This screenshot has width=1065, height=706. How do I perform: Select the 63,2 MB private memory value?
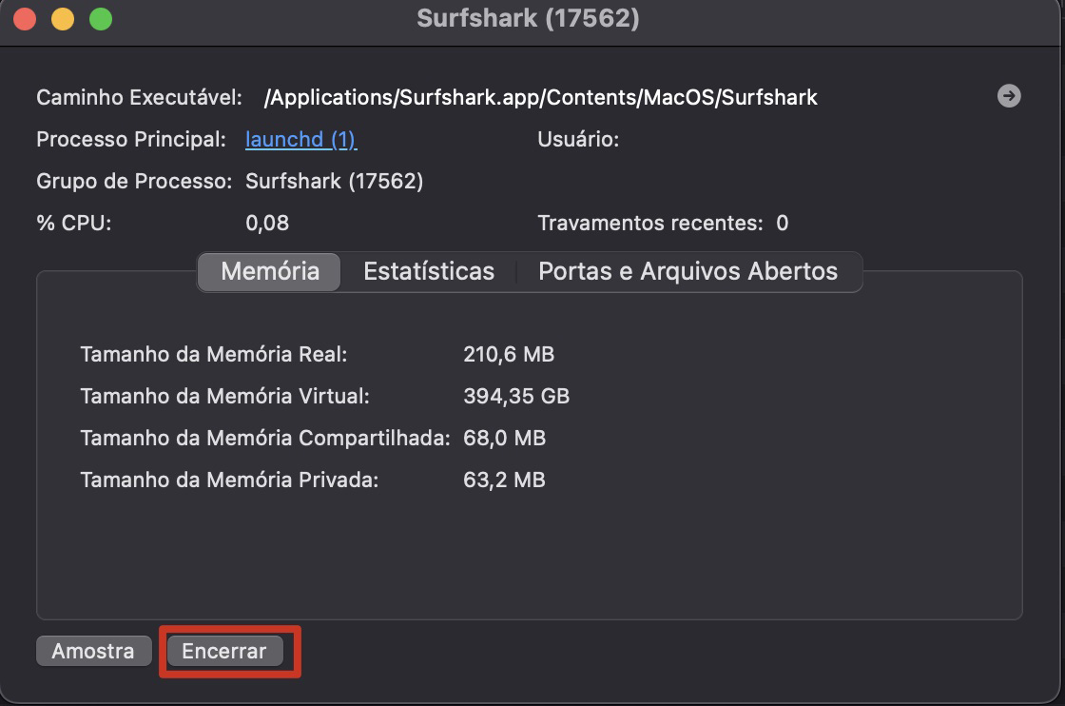(x=504, y=480)
